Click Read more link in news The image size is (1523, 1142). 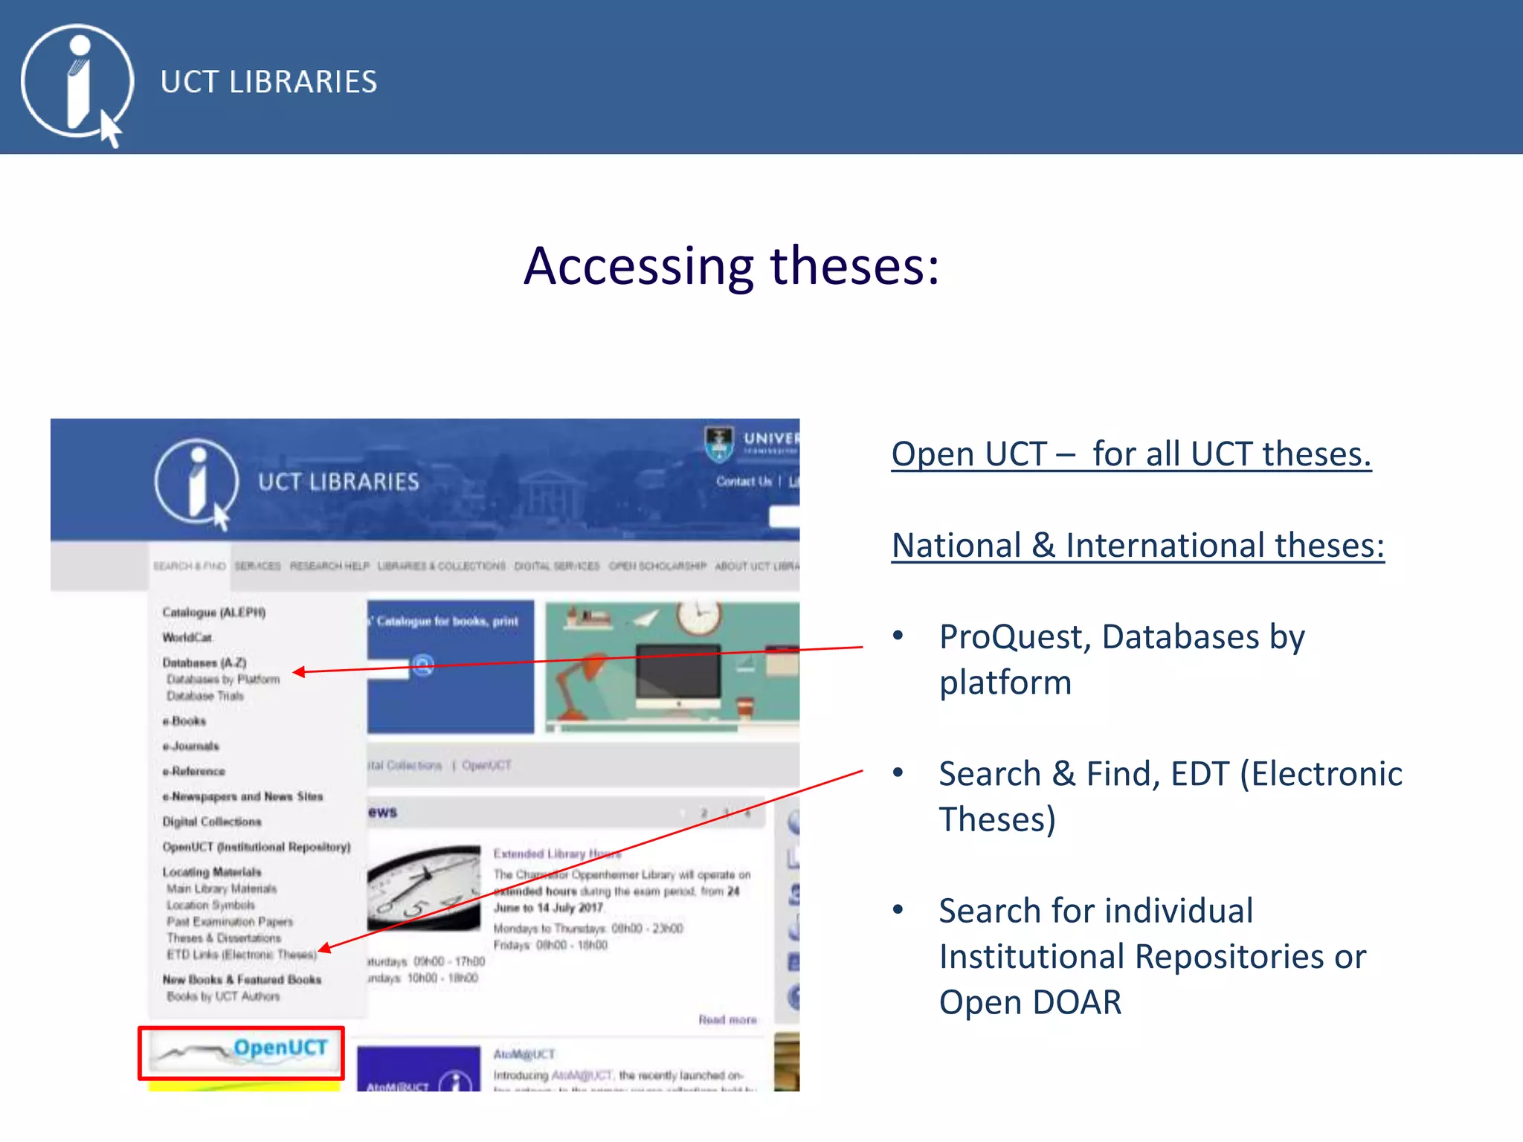click(x=727, y=1019)
